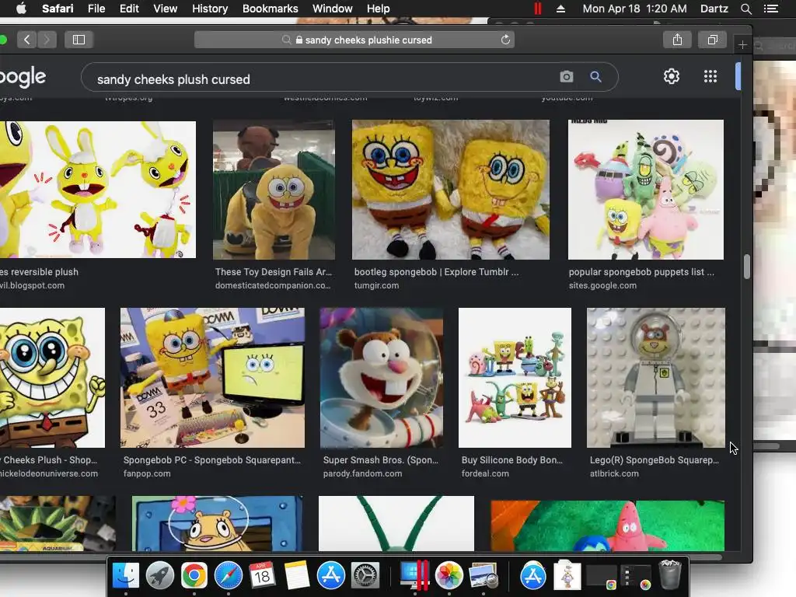Click the Sandy with flower cartoon thumbnail

pos(217,523)
